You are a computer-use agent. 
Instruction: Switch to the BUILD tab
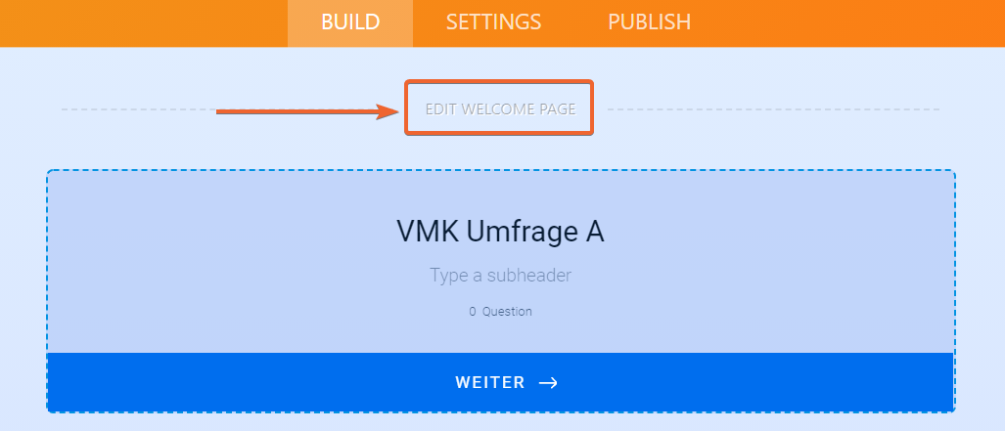click(x=349, y=22)
